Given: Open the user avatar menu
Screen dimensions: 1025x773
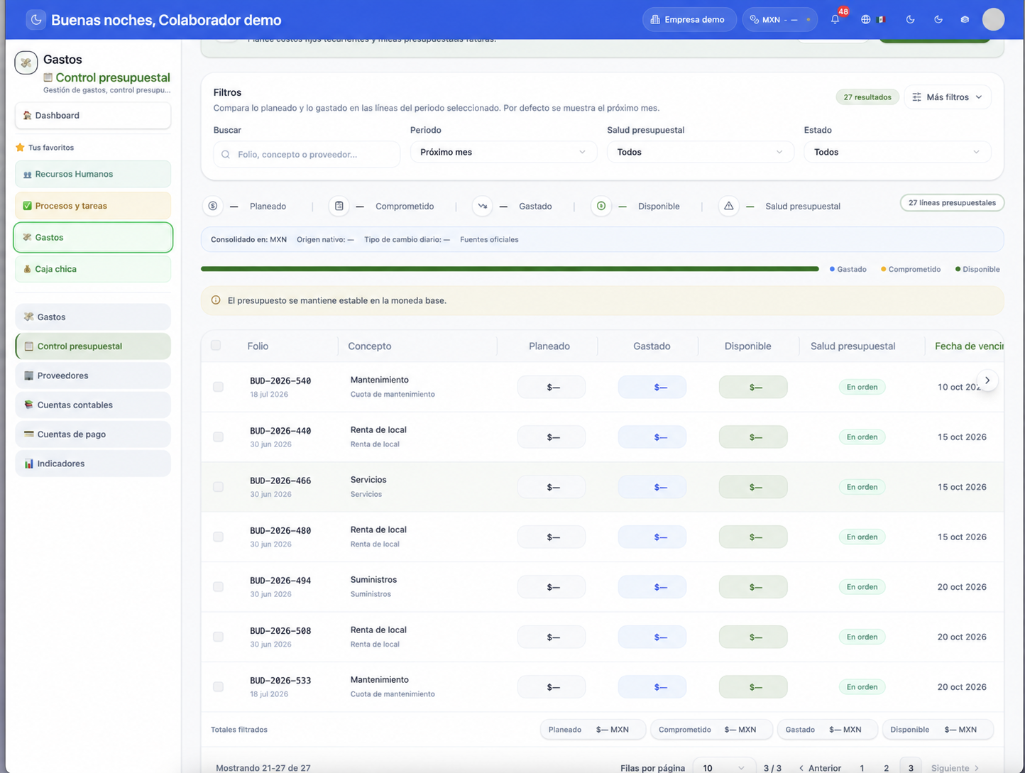Looking at the screenshot, I should coord(993,19).
